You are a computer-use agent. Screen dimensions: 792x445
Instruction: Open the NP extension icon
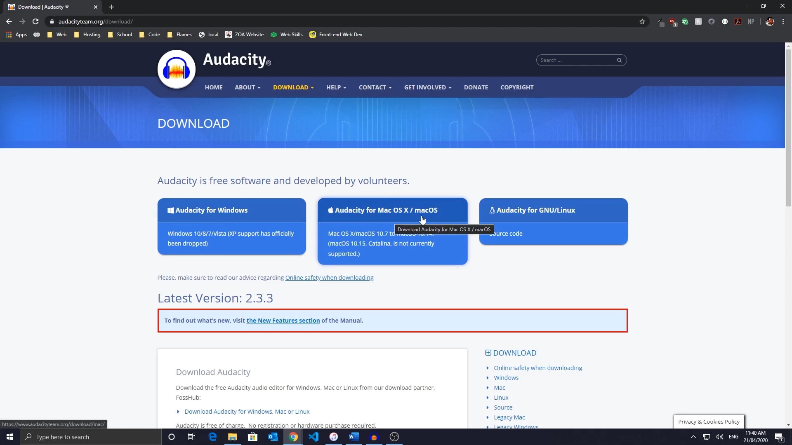(751, 22)
